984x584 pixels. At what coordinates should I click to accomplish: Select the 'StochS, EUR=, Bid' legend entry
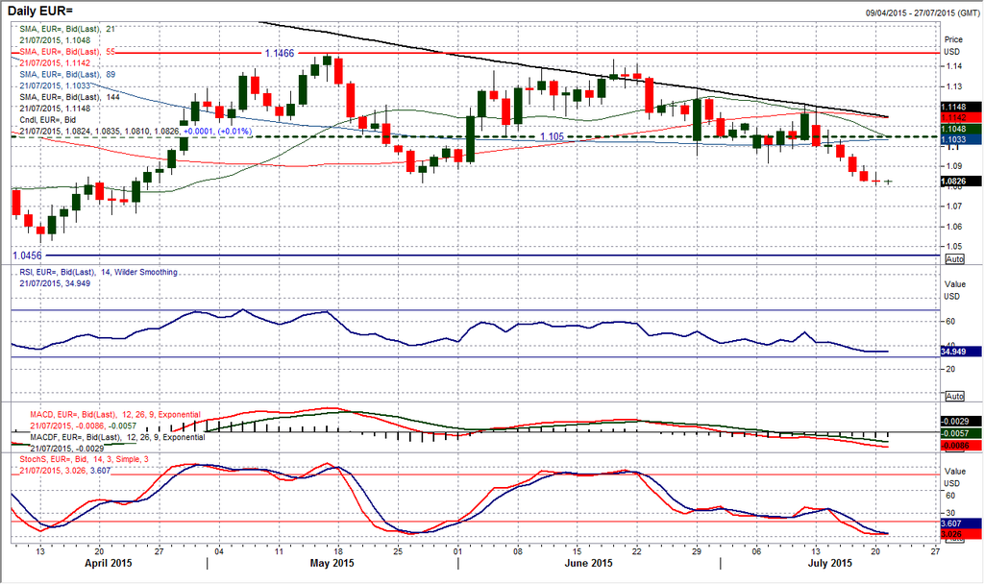[85, 459]
